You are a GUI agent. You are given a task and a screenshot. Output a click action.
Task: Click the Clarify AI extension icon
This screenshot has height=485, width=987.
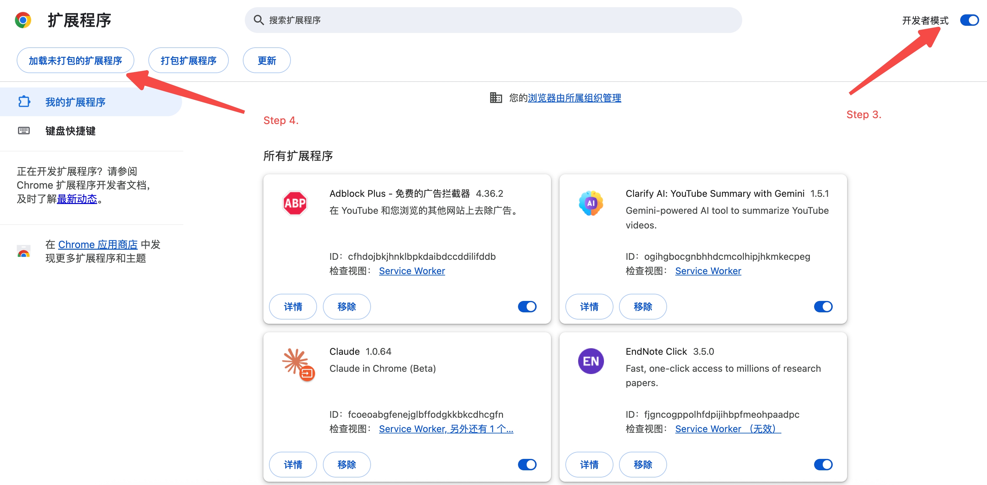[591, 203]
